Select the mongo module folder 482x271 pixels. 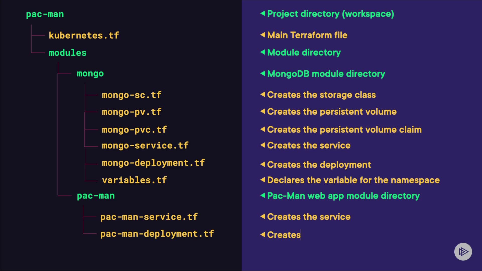[90, 74]
